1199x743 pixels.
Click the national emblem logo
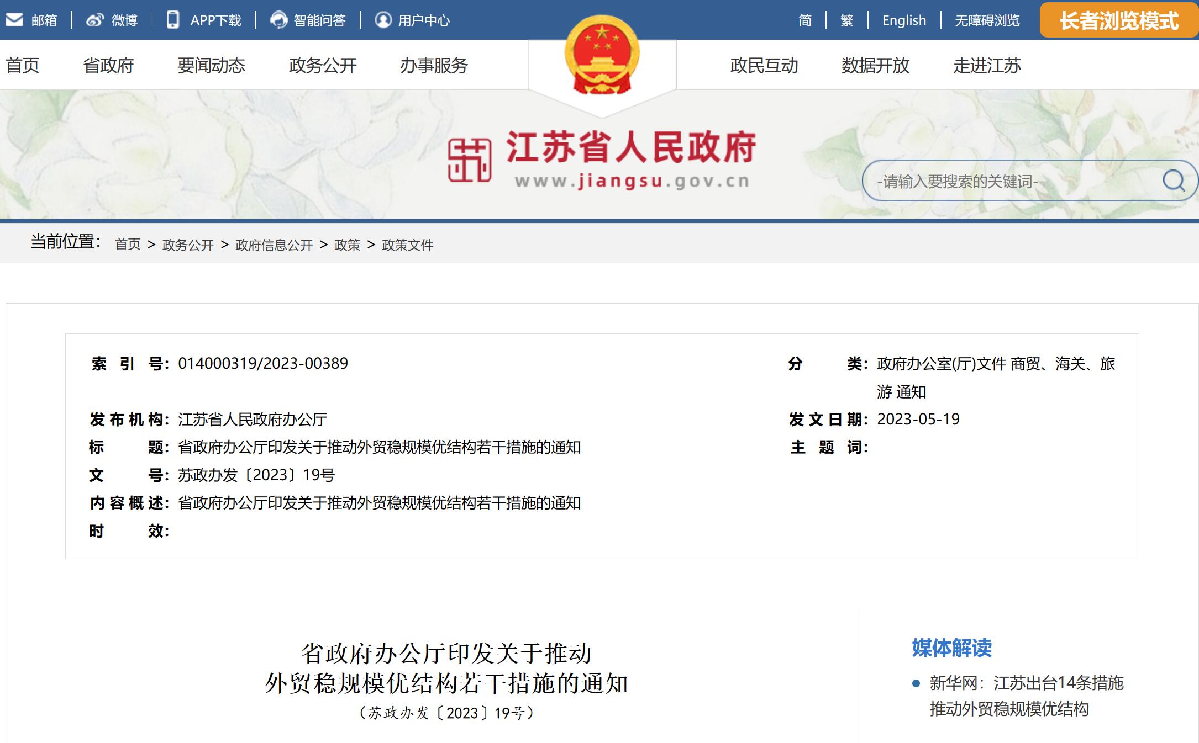coord(602,55)
